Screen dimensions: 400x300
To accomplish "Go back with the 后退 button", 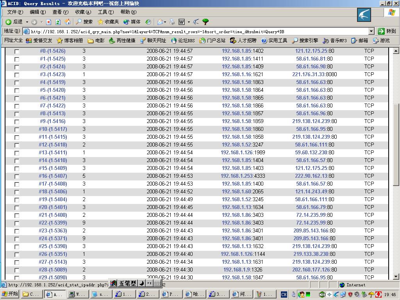I will point(14,22).
